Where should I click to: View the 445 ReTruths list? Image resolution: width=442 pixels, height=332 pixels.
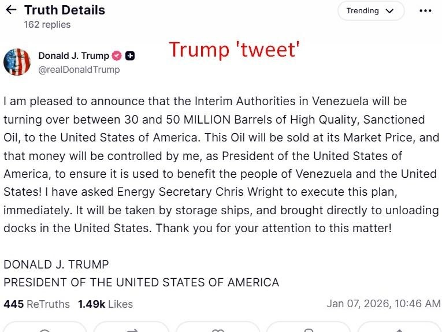(36, 304)
